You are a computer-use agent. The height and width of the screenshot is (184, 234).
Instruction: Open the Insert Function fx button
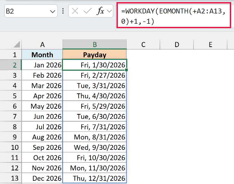coord(100,11)
